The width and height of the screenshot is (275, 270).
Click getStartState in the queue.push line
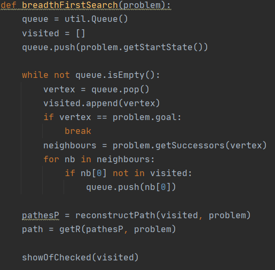158,47
